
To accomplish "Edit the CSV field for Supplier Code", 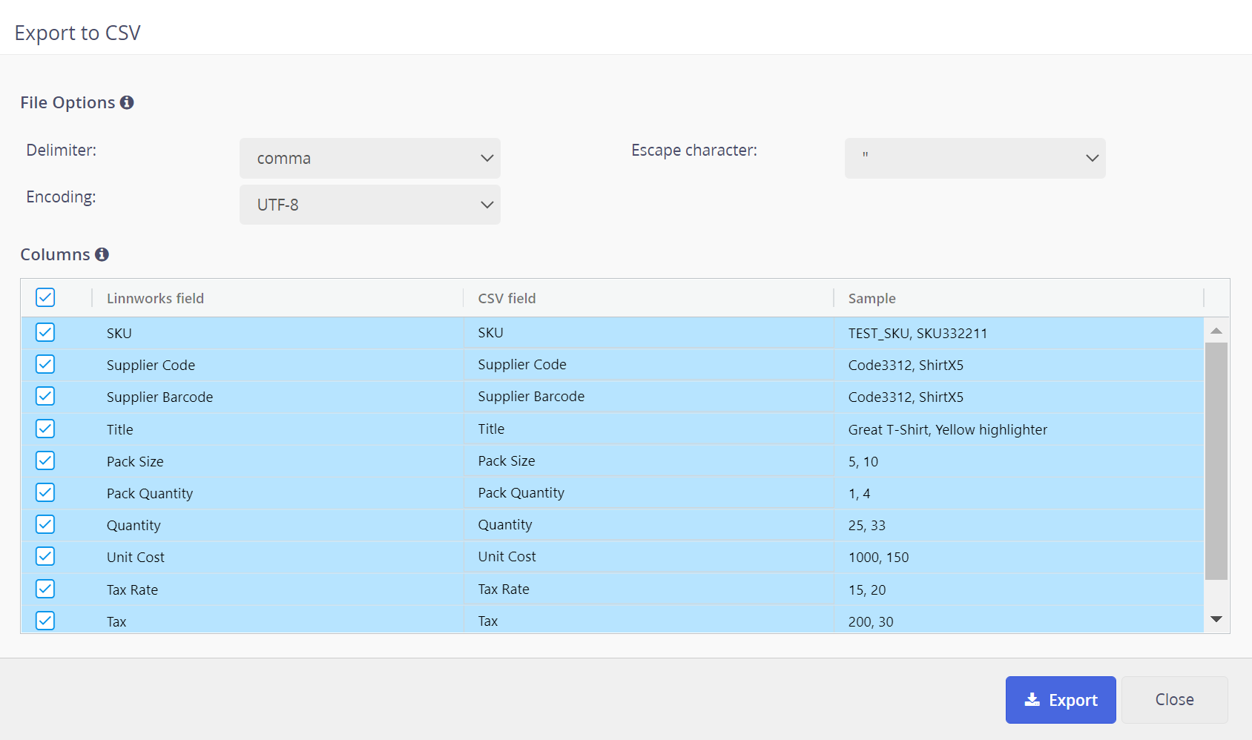I will point(648,365).
